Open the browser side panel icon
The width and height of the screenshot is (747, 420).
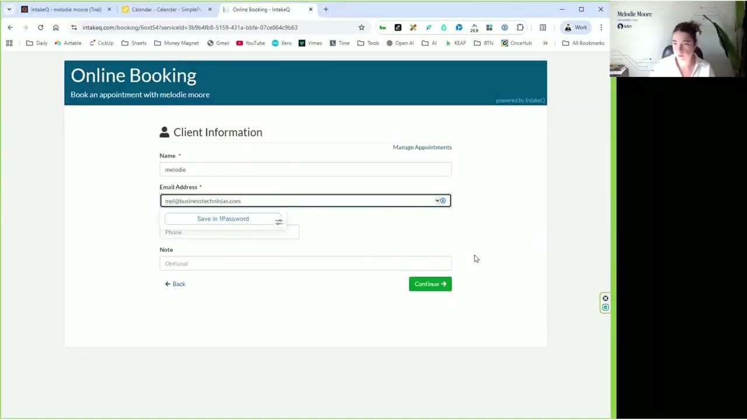click(543, 27)
